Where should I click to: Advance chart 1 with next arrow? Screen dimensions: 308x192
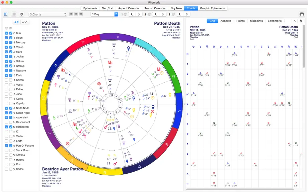pyautogui.click(x=139, y=14)
